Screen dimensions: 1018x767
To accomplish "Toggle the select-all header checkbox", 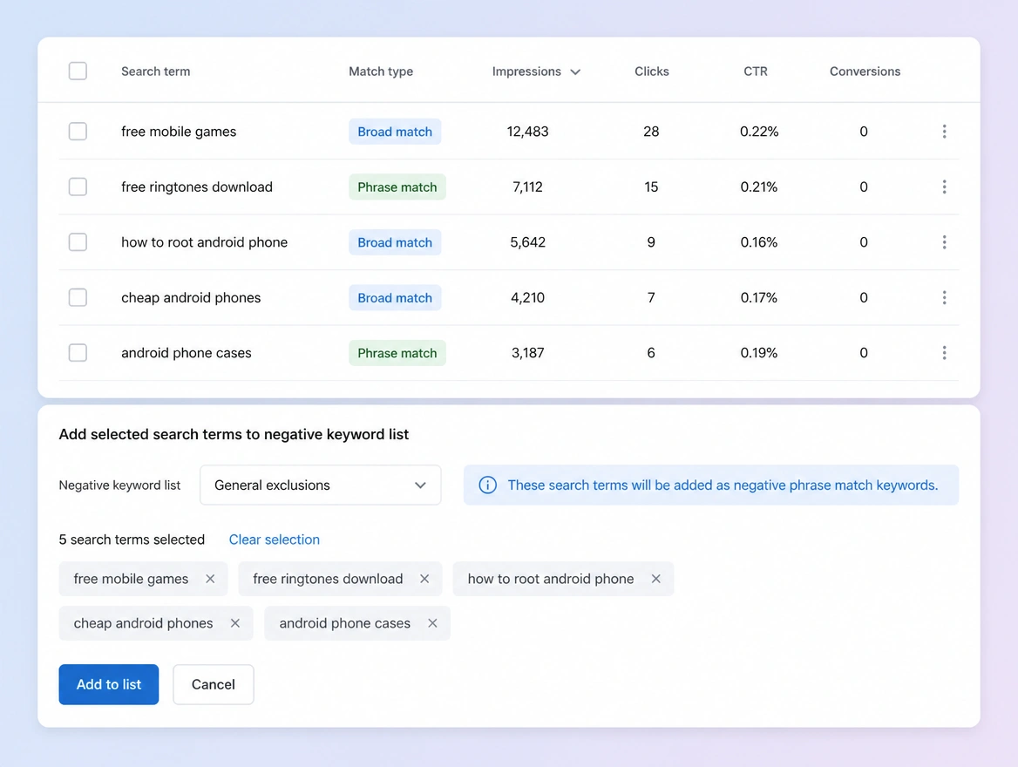I will pyautogui.click(x=78, y=71).
